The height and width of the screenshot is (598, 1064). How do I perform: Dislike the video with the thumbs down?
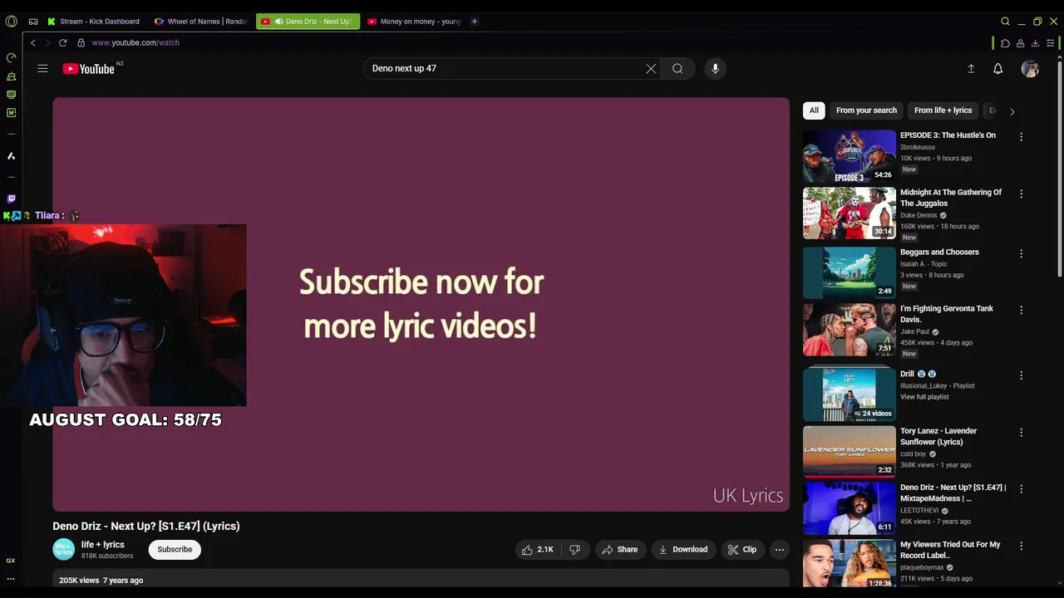point(574,550)
